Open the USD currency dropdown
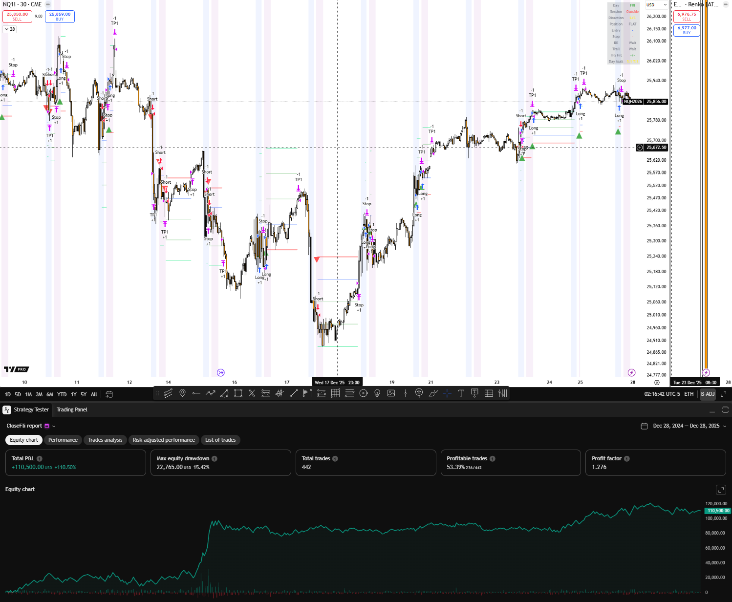The image size is (732, 602). 656,5
